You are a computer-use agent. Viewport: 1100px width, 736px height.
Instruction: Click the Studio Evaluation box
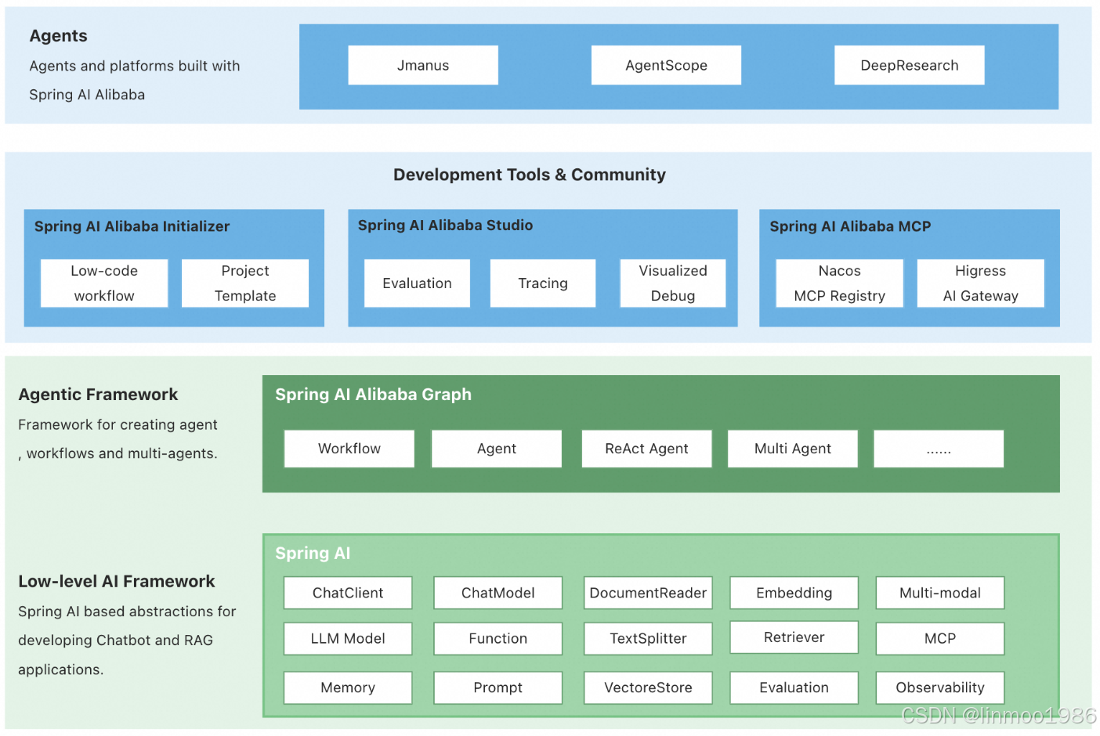click(x=417, y=283)
